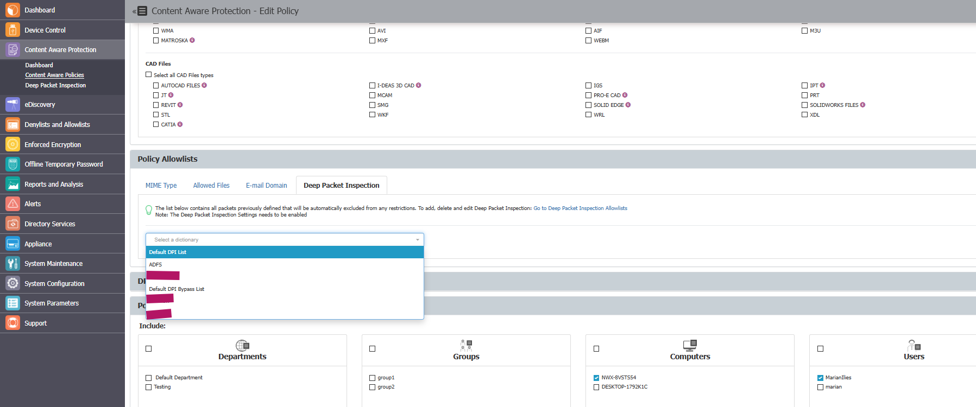The image size is (976, 407).
Task: Click the Departments globe icon
Action: 242,345
